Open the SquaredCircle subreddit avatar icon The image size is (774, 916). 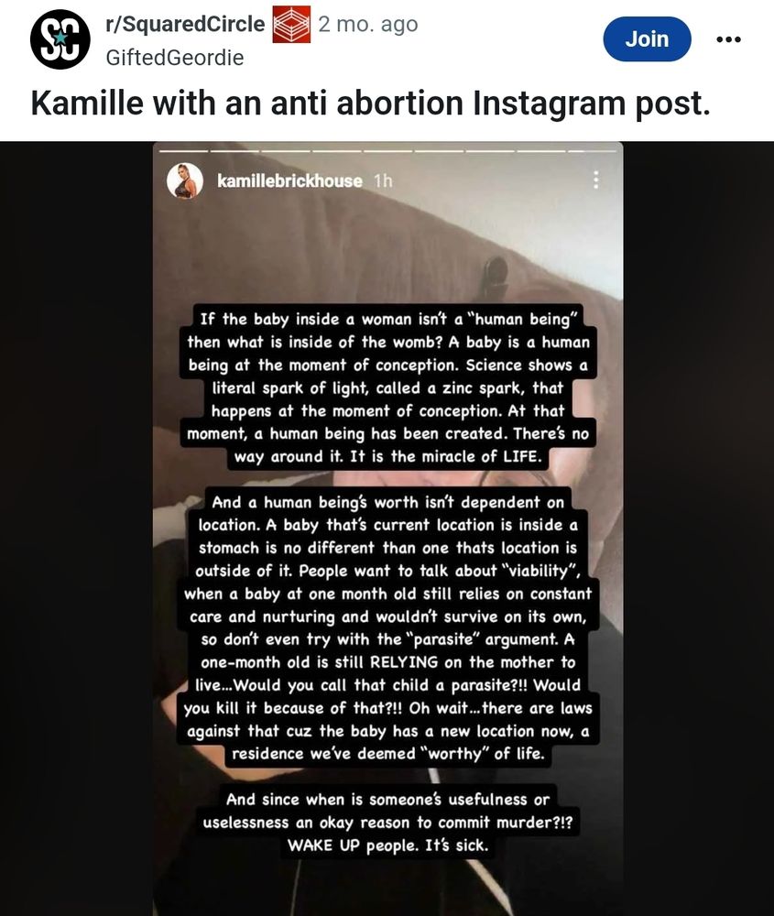(60, 39)
